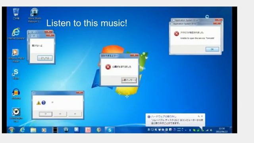Switch to the film-strip app on the taskbar
Viewport: 254px width, 143px height.
pos(55,130)
